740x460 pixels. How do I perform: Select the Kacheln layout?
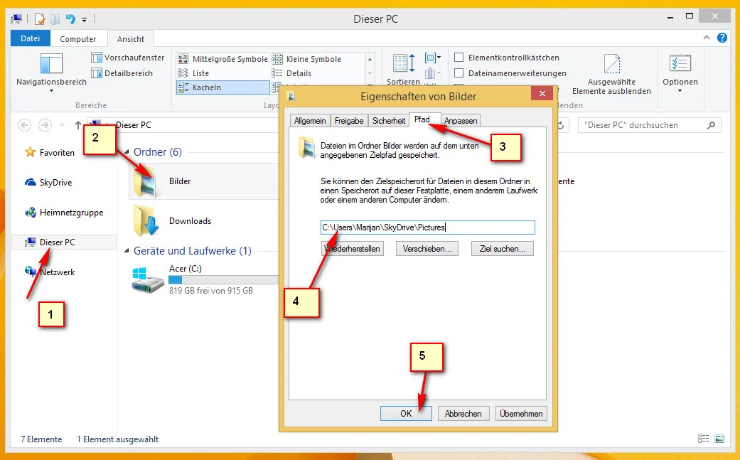point(222,87)
